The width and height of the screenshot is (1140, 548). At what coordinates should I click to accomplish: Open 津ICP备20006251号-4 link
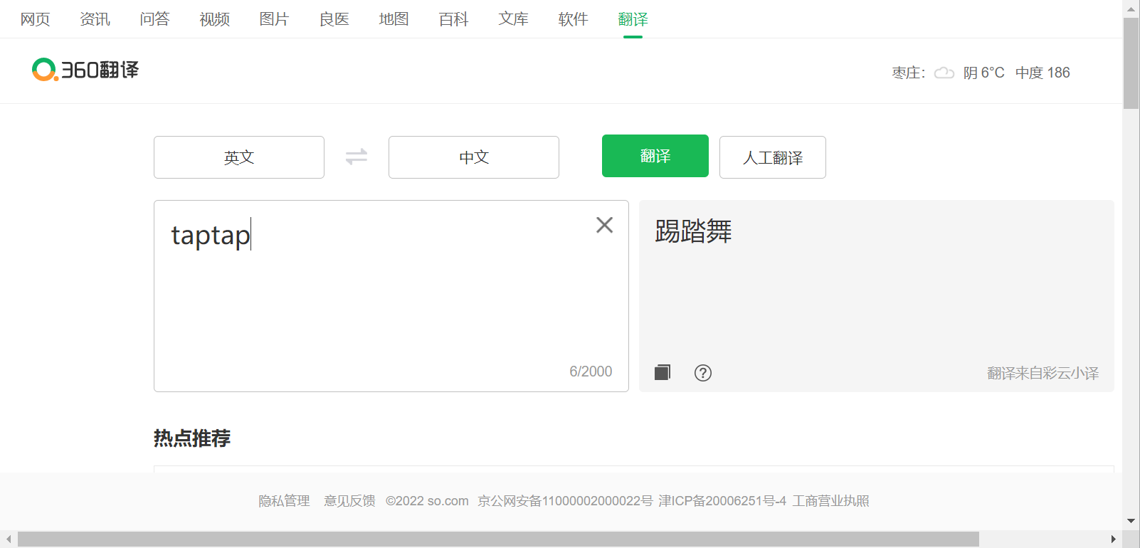tap(722, 501)
